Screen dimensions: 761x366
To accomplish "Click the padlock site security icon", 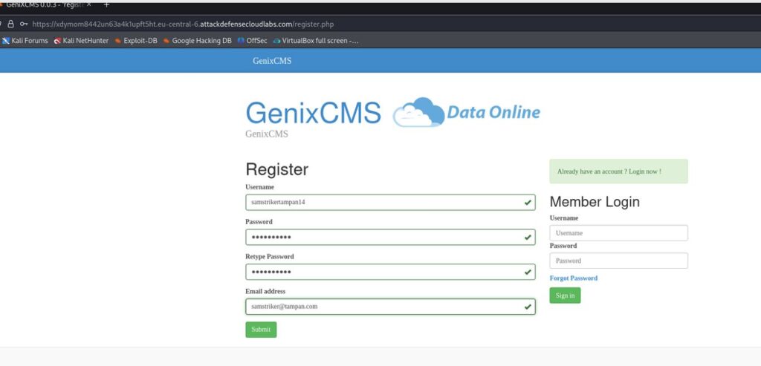I will [x=10, y=24].
